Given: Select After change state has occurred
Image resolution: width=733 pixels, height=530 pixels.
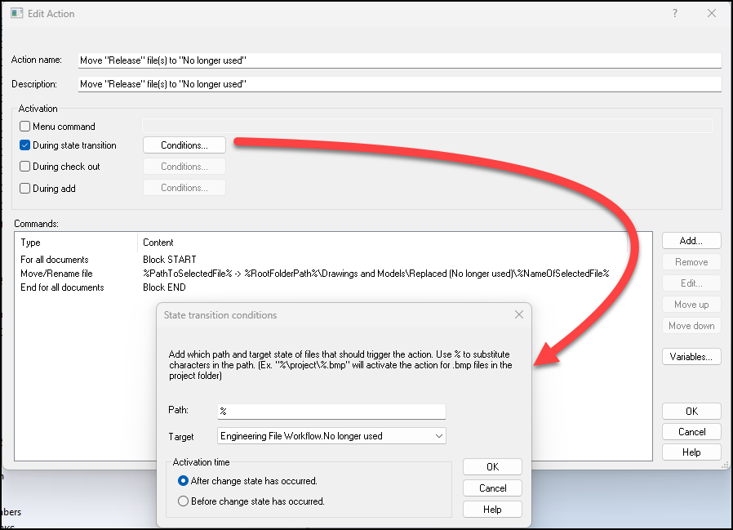Looking at the screenshot, I should click(x=184, y=481).
